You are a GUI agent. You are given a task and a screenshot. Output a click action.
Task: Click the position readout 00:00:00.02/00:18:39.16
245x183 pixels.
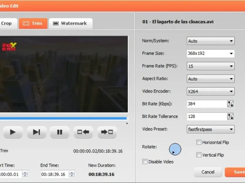(98, 151)
